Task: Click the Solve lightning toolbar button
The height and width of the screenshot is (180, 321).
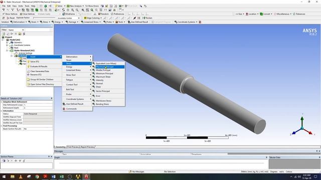Action: point(59,6)
